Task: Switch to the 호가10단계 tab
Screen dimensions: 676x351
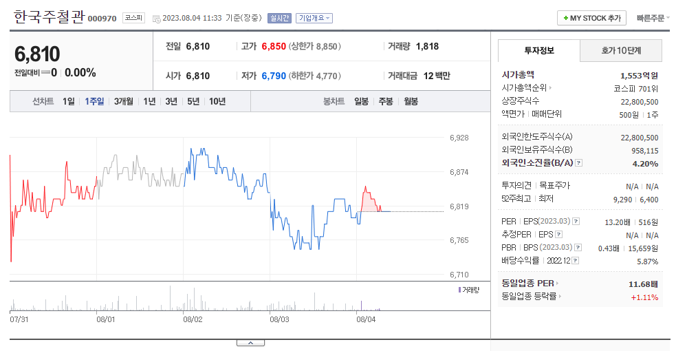Action: (621, 50)
